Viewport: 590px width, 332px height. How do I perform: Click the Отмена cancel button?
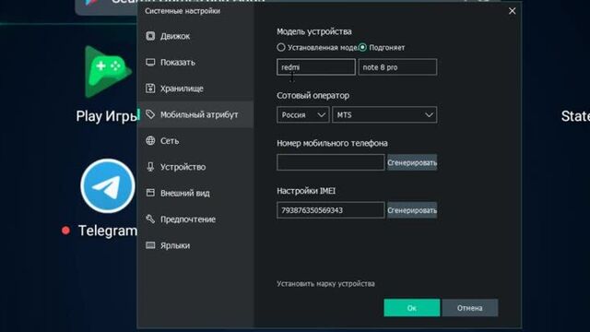tap(469, 308)
